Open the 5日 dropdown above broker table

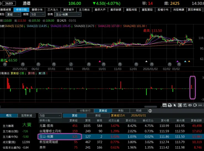pyautogui.click(x=50, y=116)
